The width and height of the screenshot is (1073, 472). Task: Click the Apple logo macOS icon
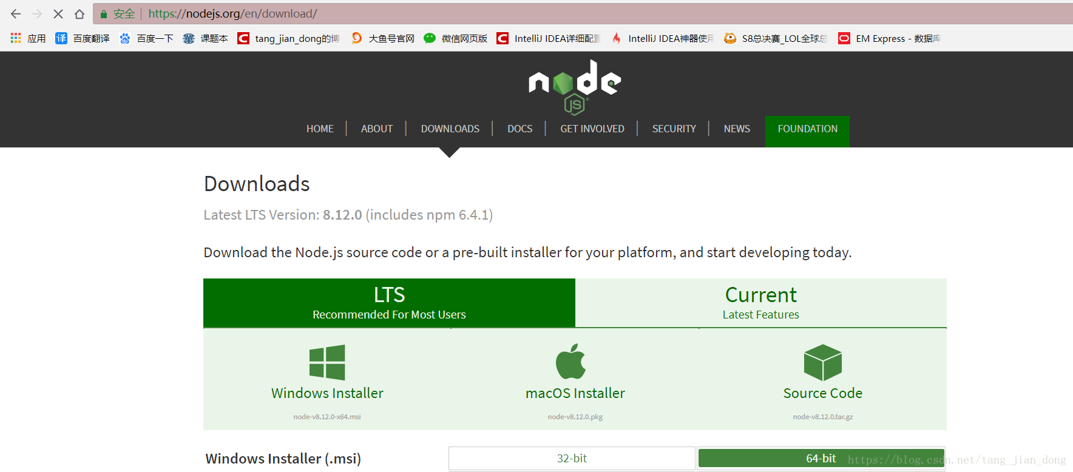click(x=571, y=362)
